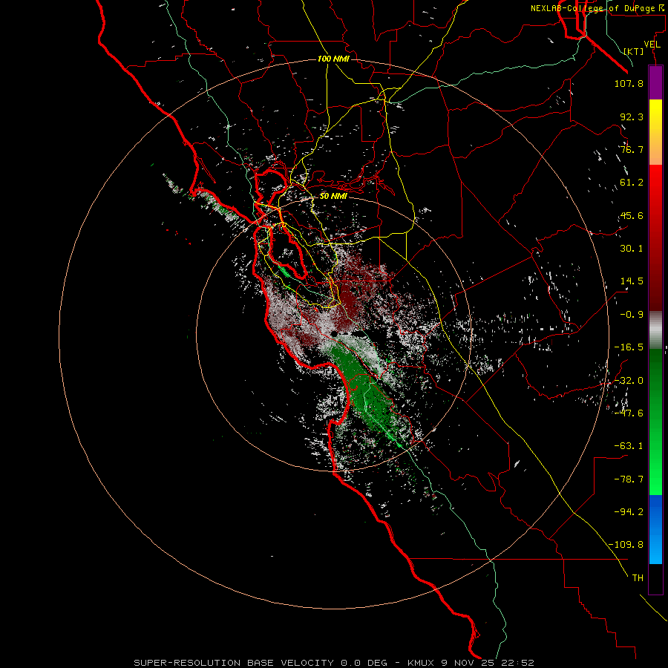Click the 107.8 value on velocity scale

[629, 83]
